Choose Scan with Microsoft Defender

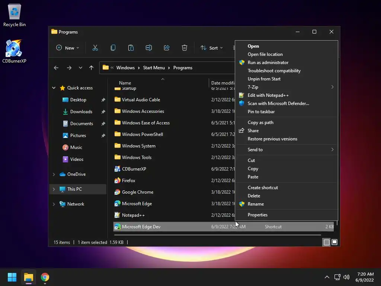(x=286, y=104)
